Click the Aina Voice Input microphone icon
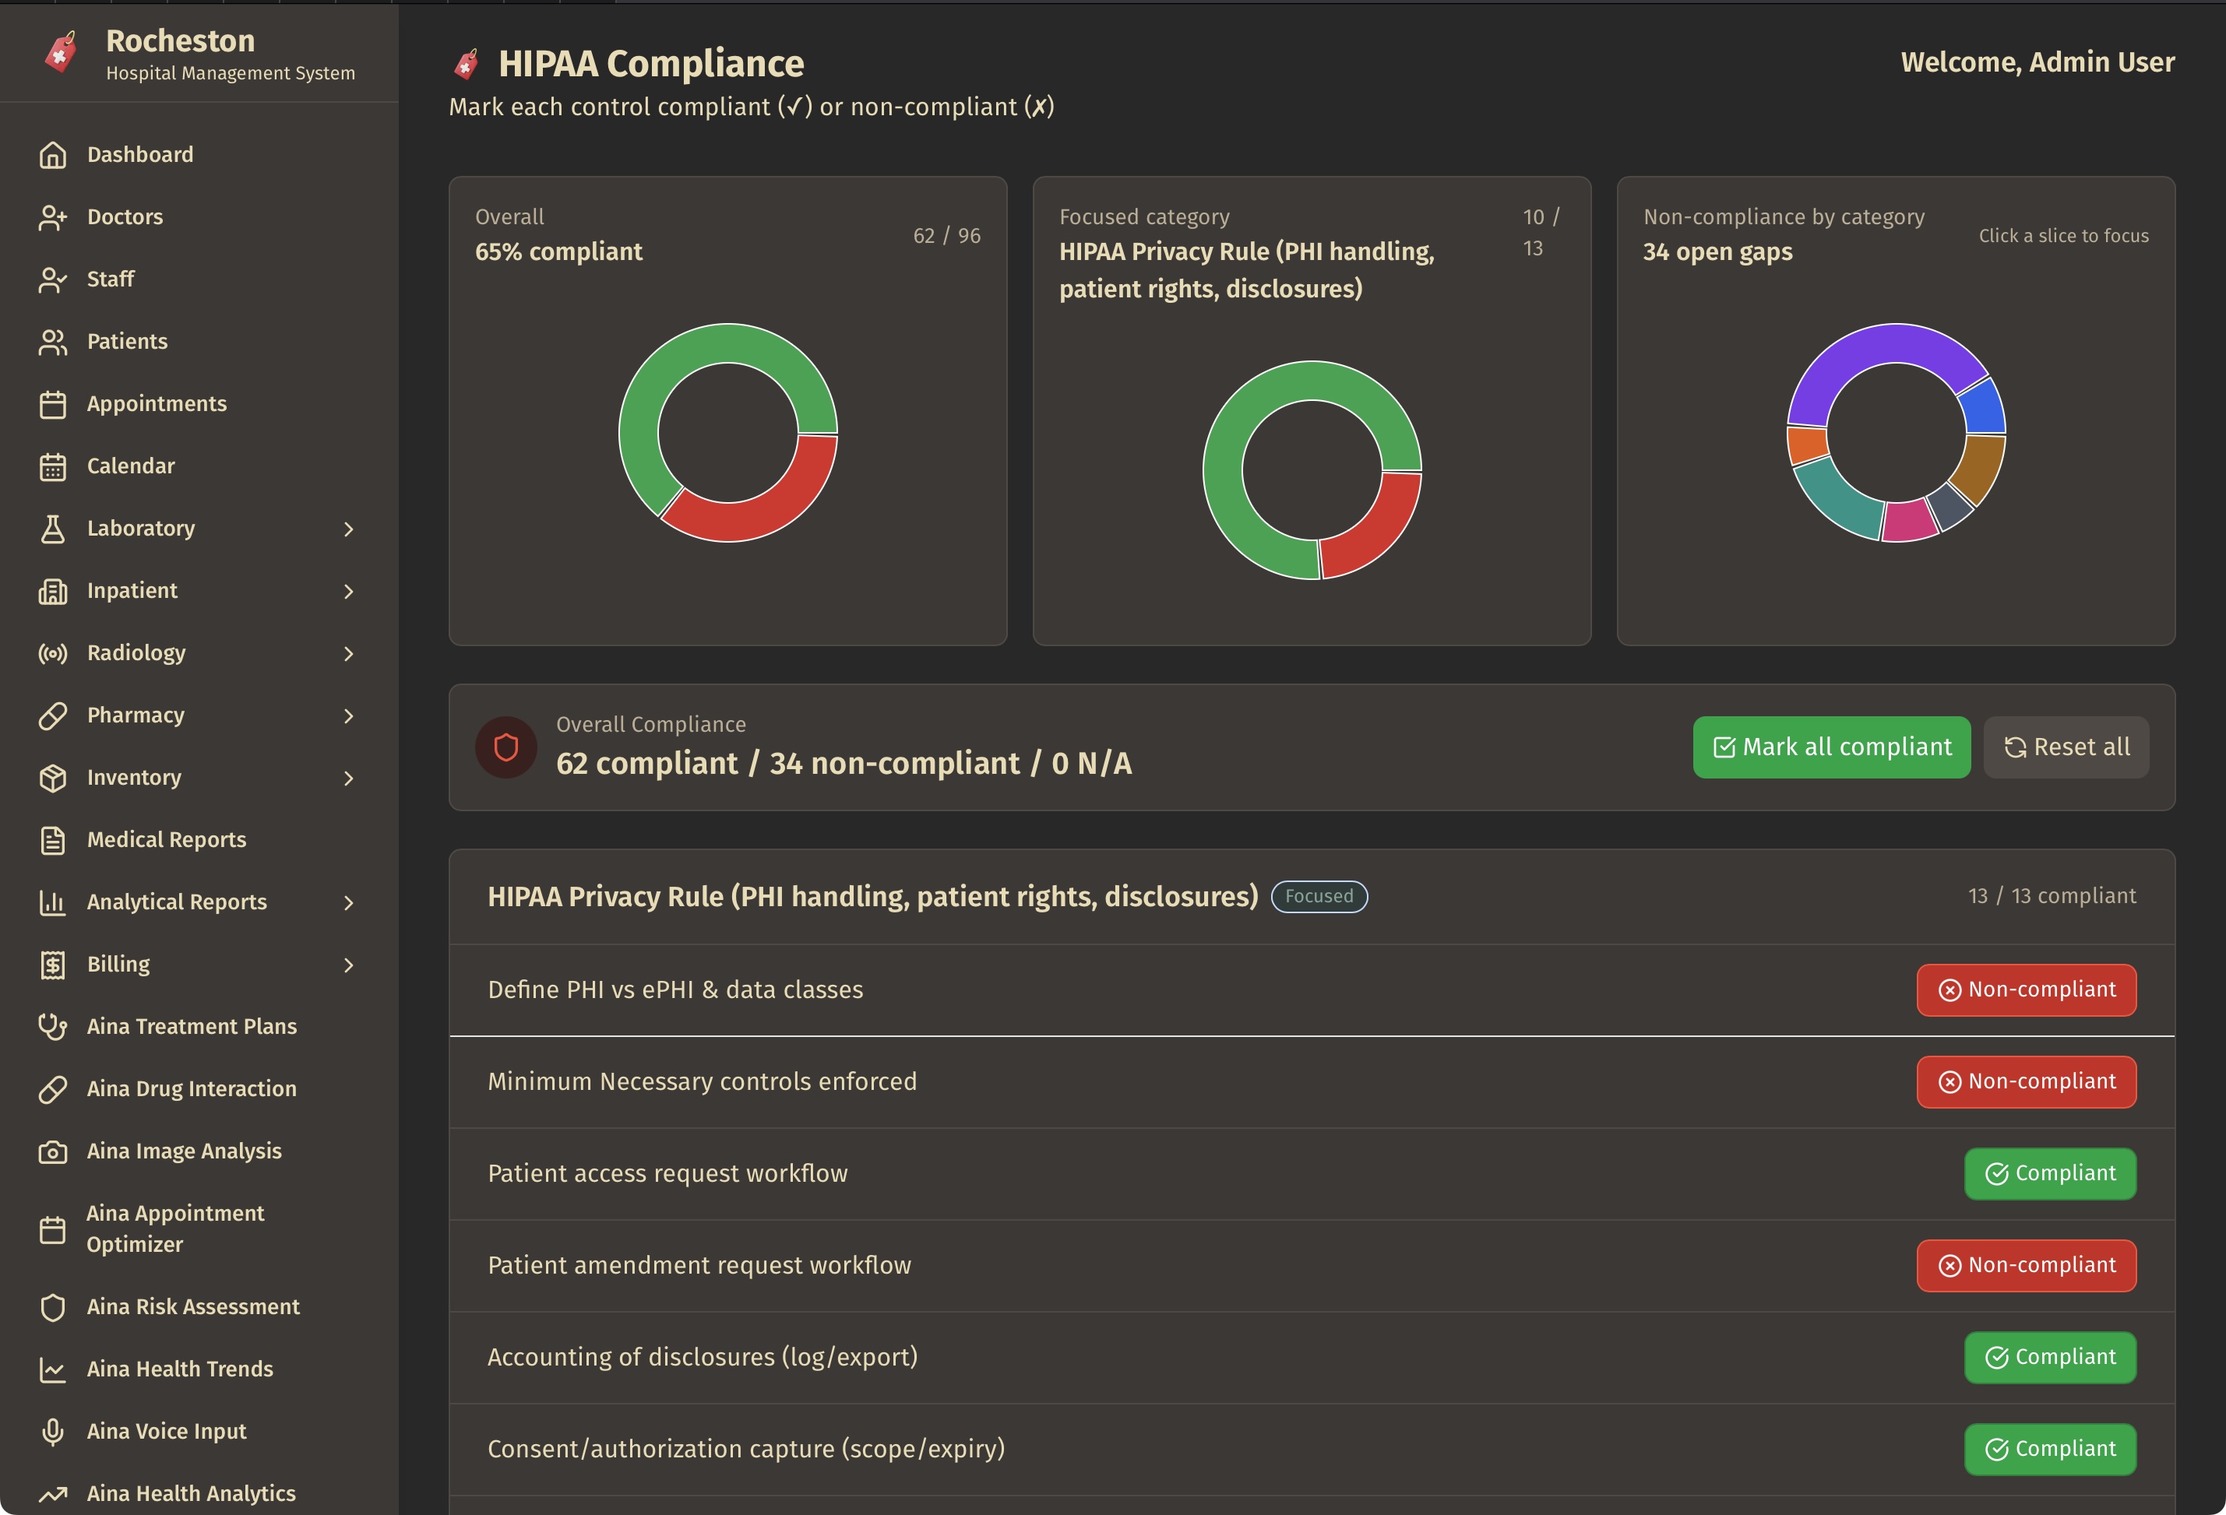This screenshot has width=2226, height=1515. click(x=54, y=1431)
